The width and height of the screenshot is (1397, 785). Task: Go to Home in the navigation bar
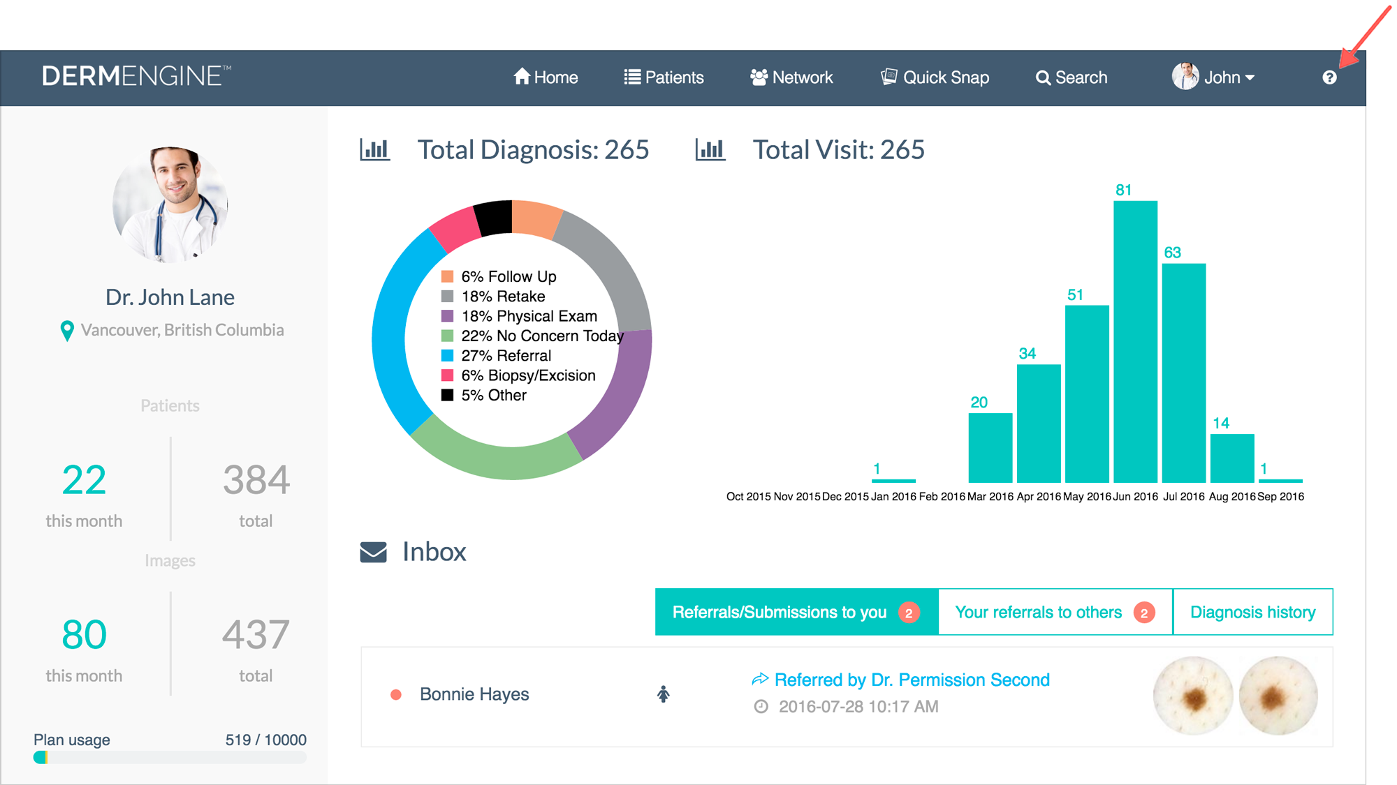pyautogui.click(x=546, y=77)
